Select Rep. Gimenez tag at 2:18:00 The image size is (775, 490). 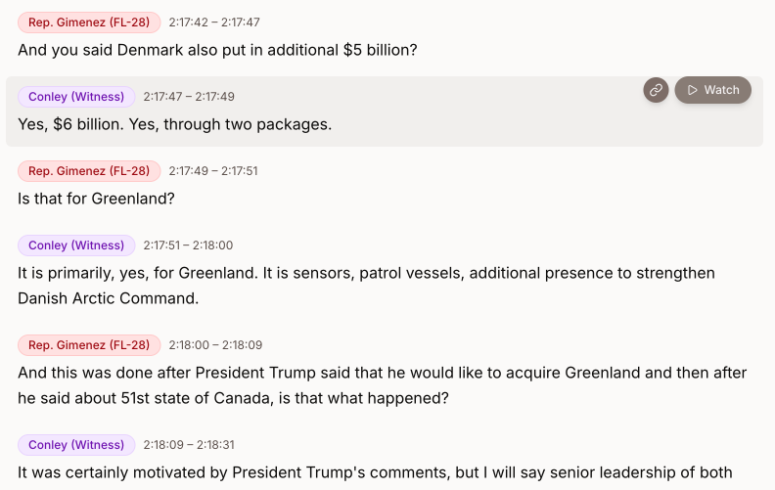[x=89, y=345]
